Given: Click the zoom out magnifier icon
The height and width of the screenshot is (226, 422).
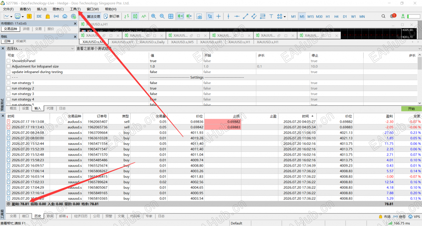Looking at the screenshot, I should click(162, 17).
